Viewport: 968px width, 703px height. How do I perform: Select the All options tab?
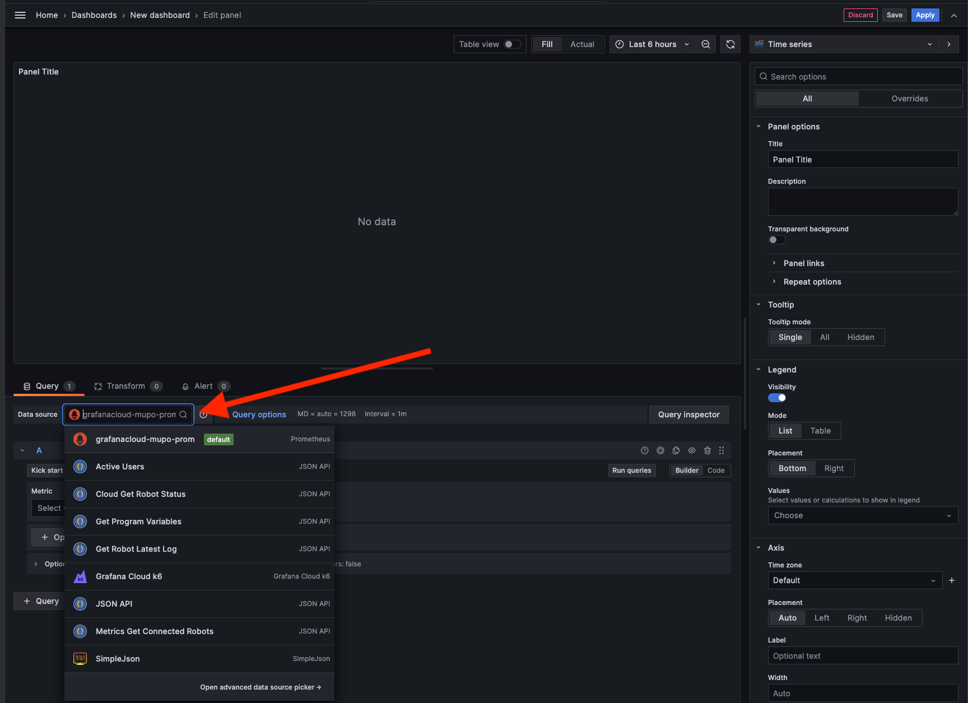(807, 99)
